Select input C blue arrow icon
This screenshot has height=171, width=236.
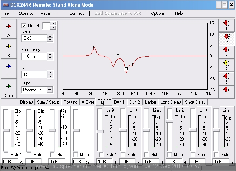9,66
